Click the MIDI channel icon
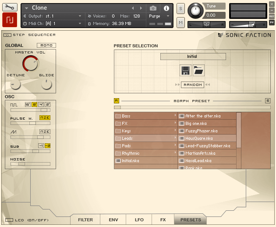This screenshot has height=227, width=276. (25, 24)
